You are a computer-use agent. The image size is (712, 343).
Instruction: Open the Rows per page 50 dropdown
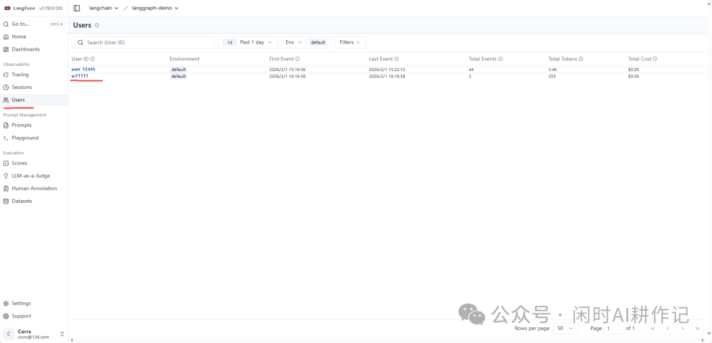566,328
